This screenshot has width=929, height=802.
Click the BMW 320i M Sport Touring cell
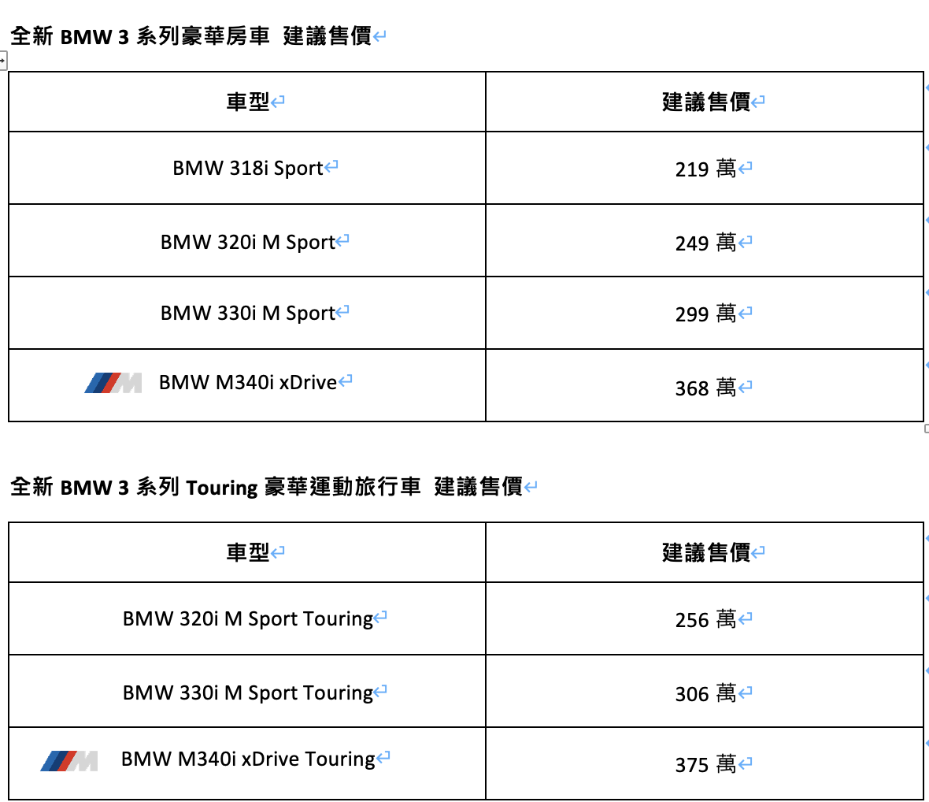[x=248, y=619]
